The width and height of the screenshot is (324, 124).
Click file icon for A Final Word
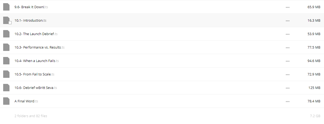click(x=6, y=101)
